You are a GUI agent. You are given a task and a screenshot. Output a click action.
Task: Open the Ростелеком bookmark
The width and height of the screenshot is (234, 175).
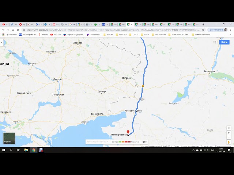(94, 35)
